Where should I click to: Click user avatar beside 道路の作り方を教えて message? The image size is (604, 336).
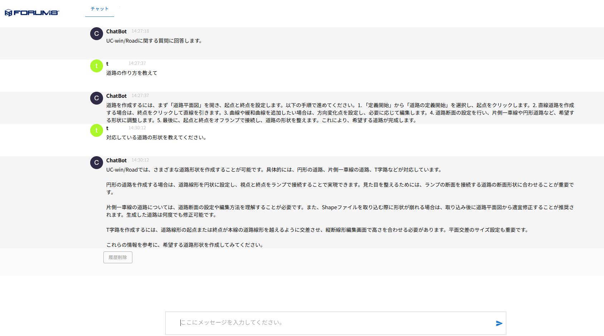click(x=97, y=66)
